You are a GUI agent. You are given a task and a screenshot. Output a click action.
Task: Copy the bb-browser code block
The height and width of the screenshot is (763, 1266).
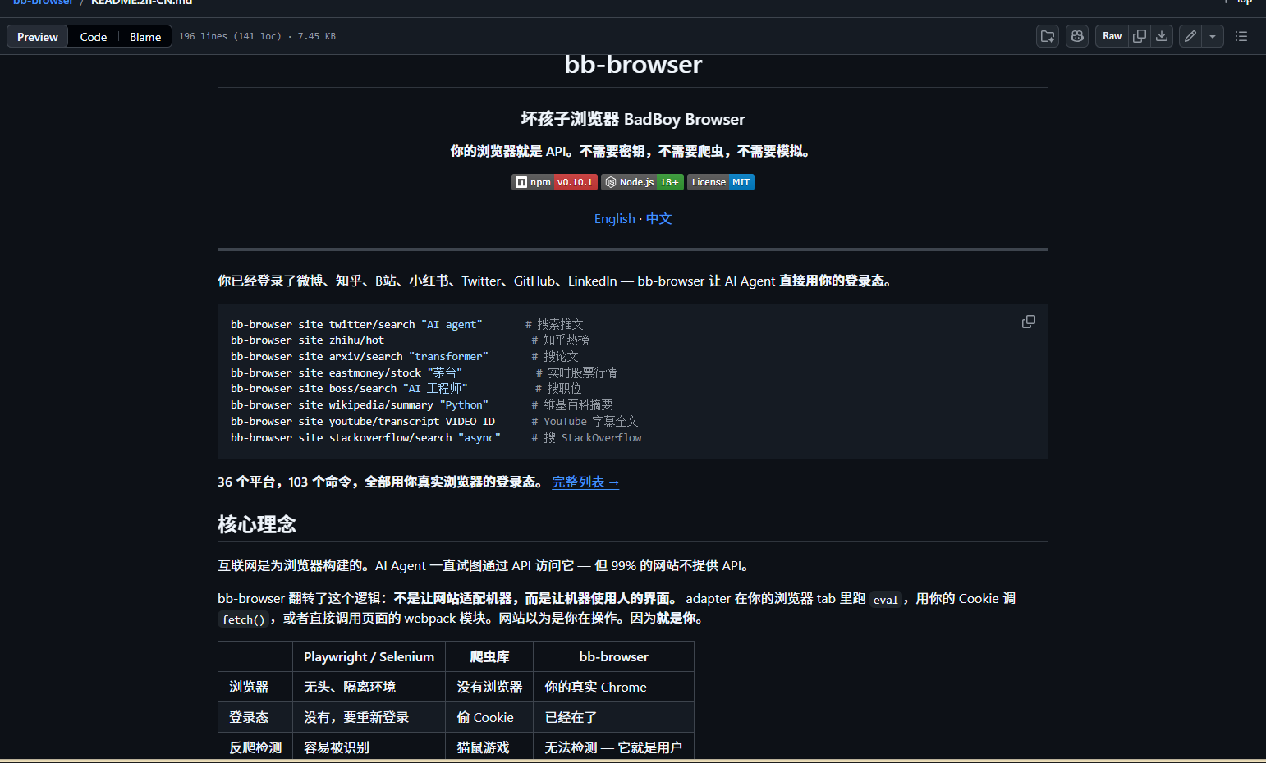(x=1028, y=322)
